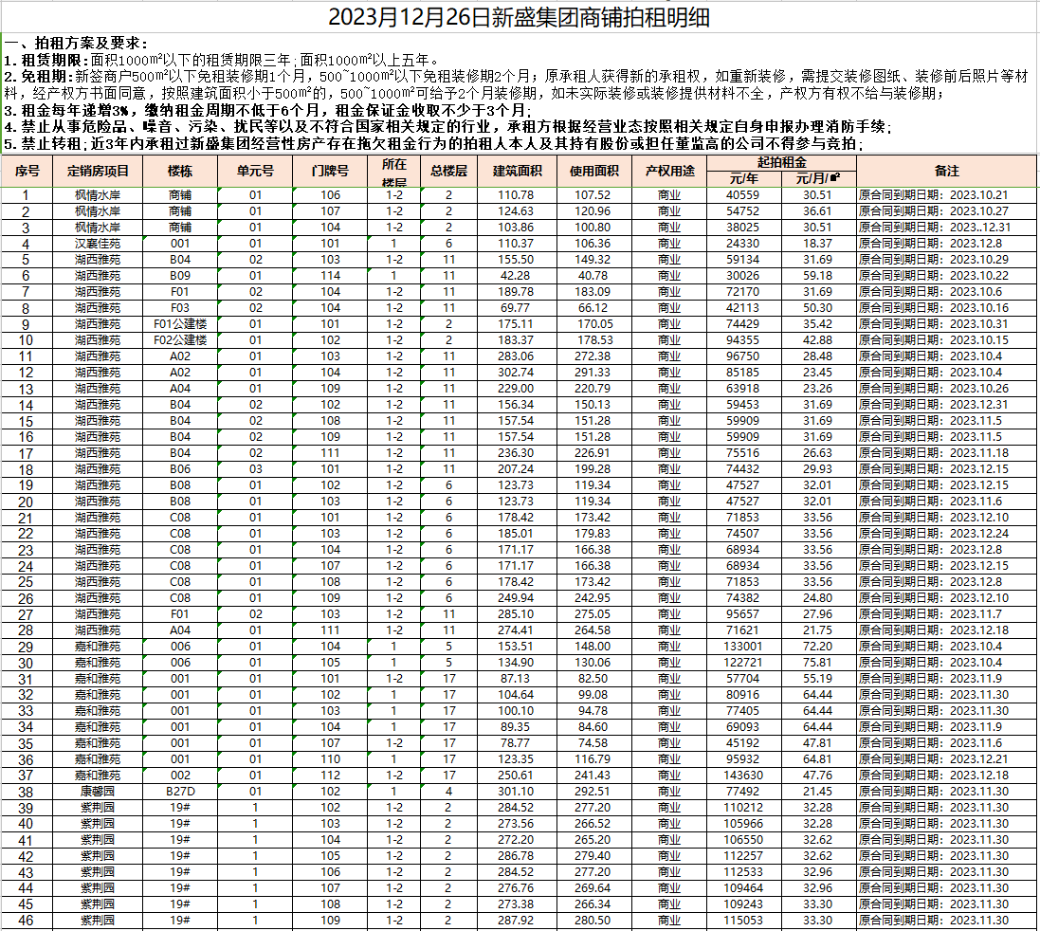
Task: Click the 备注 column header
Action: [946, 171]
